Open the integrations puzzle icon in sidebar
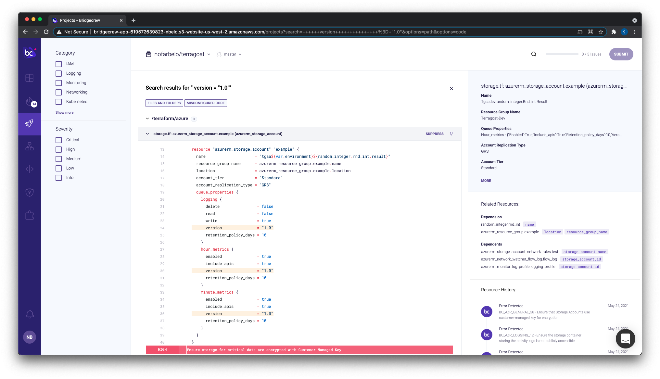 point(30,215)
